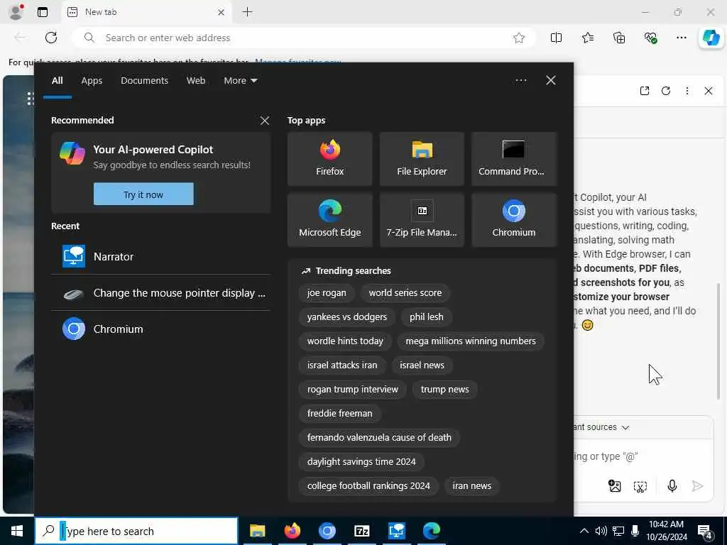Open new Edge tab

pyautogui.click(x=248, y=12)
